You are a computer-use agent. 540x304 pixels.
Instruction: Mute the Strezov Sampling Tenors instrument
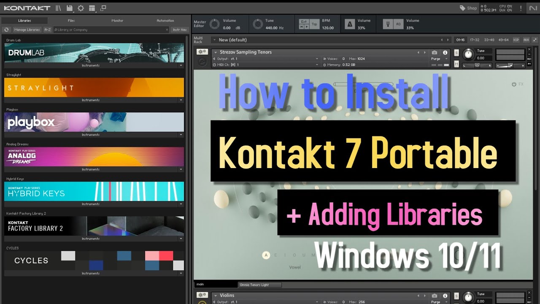(x=456, y=64)
